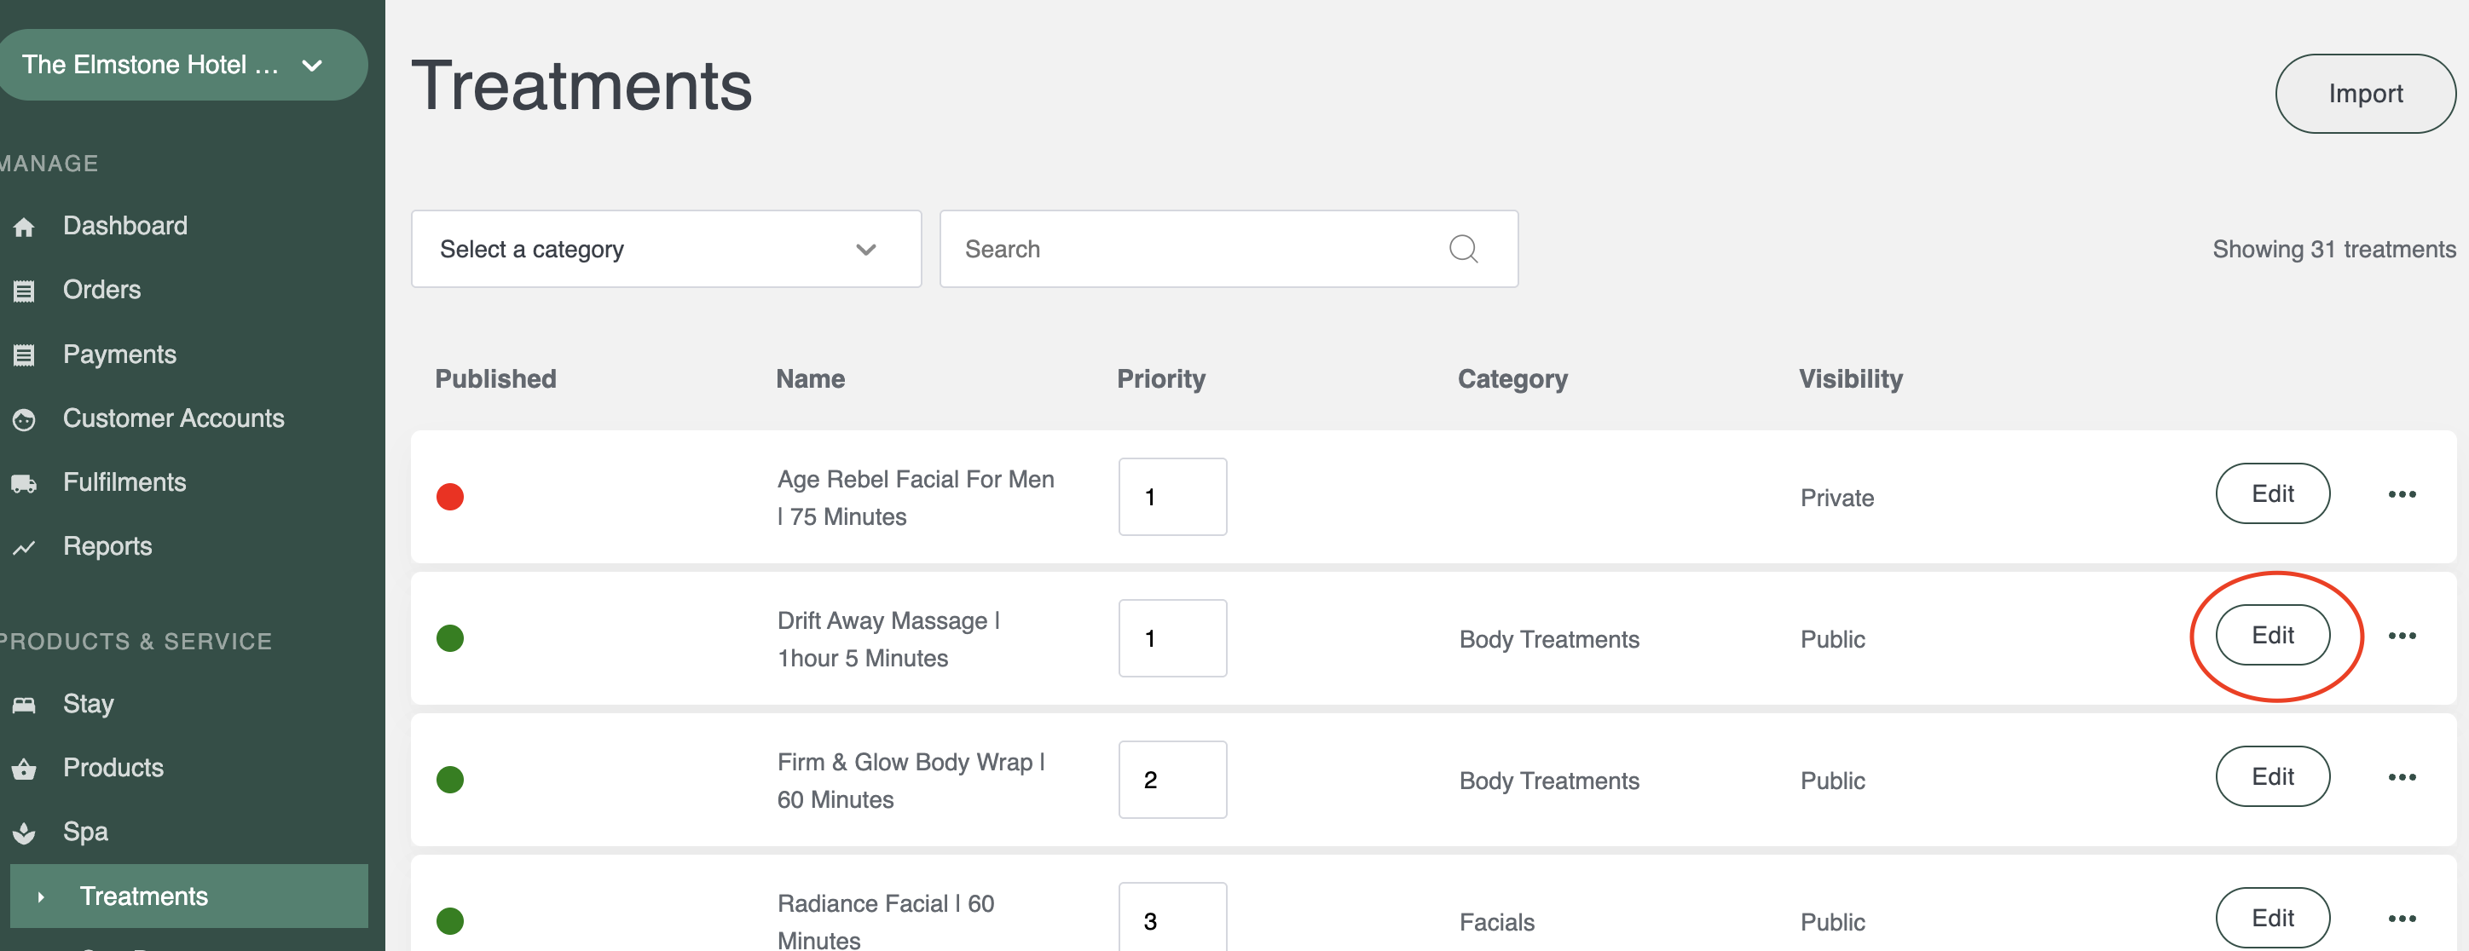Click the search magnifier icon
Viewport: 2469px width, 951px height.
[1463, 249]
